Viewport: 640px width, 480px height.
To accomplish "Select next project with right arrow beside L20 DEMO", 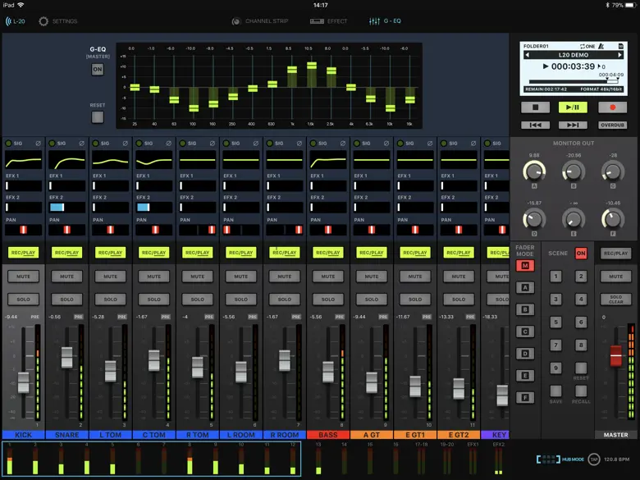I will click(621, 54).
